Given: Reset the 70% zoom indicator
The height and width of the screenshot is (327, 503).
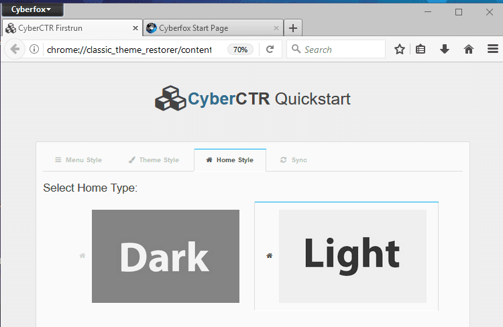Looking at the screenshot, I should click(x=240, y=50).
